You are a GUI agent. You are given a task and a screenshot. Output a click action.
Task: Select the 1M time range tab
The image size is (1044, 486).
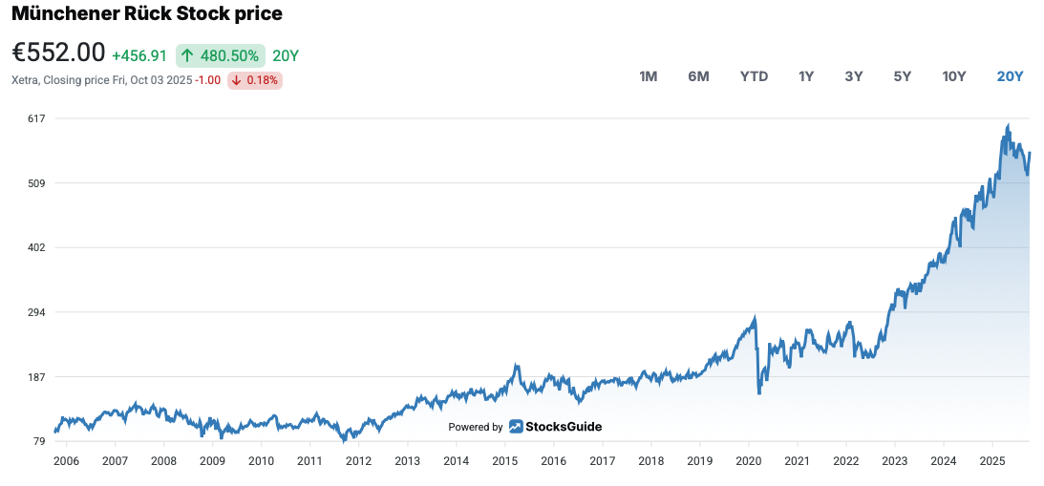point(648,76)
